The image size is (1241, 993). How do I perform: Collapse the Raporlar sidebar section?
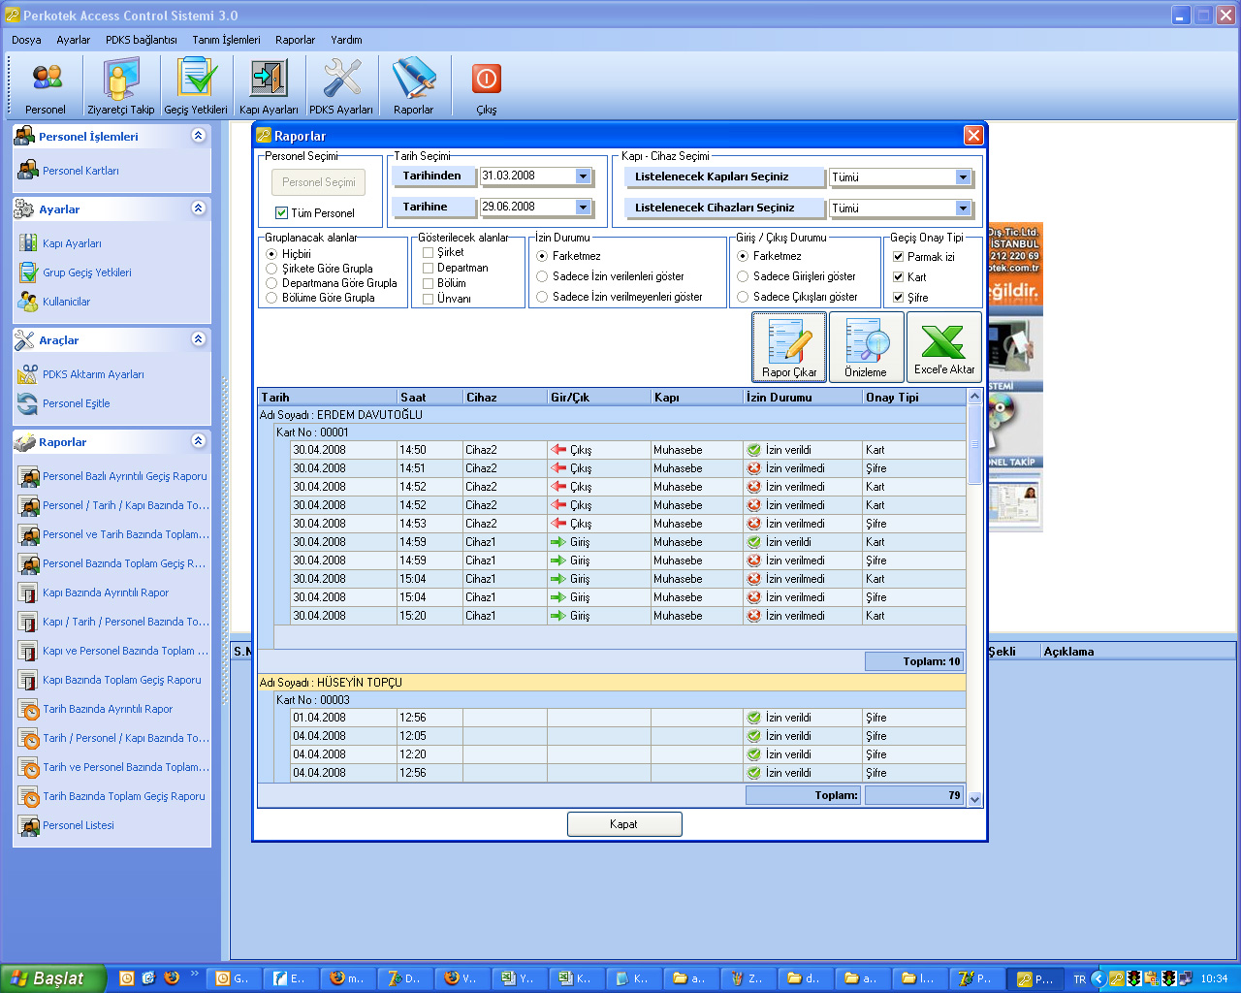coord(199,441)
